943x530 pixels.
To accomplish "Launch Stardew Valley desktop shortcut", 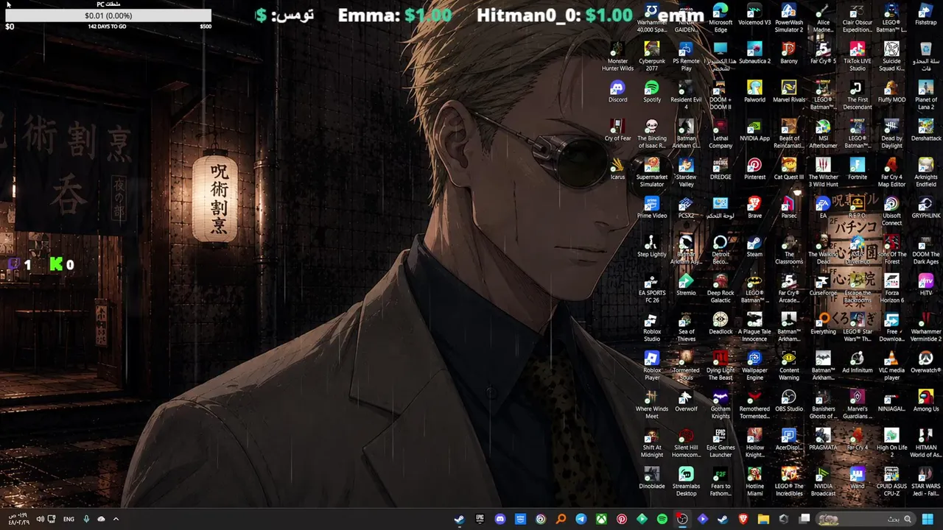I will click(686, 172).
